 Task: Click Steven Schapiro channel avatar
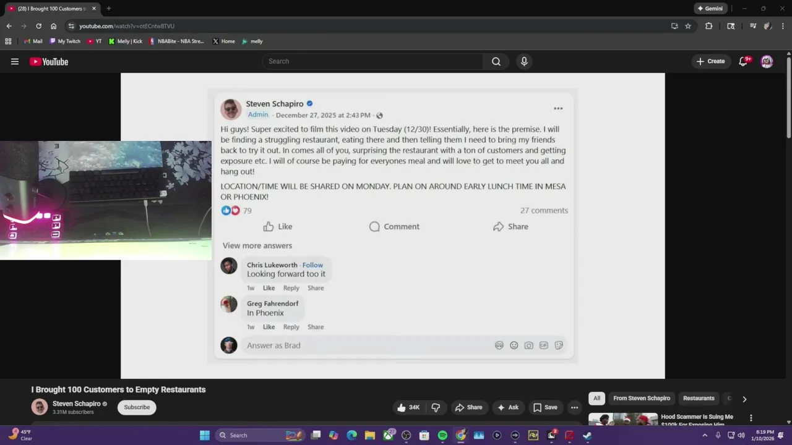(40, 407)
